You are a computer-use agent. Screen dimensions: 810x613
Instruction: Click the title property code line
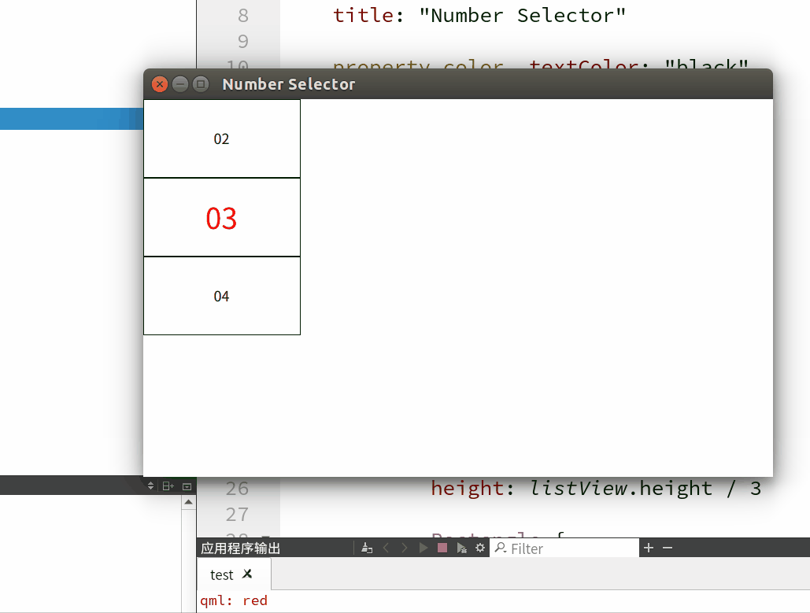click(x=479, y=16)
